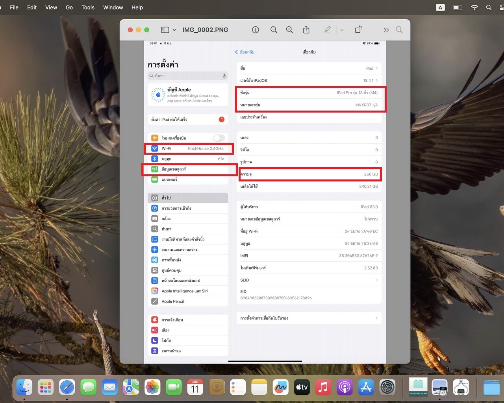Open the Edit menu
Screen dimensions: 504x403
pyautogui.click(x=32, y=7)
